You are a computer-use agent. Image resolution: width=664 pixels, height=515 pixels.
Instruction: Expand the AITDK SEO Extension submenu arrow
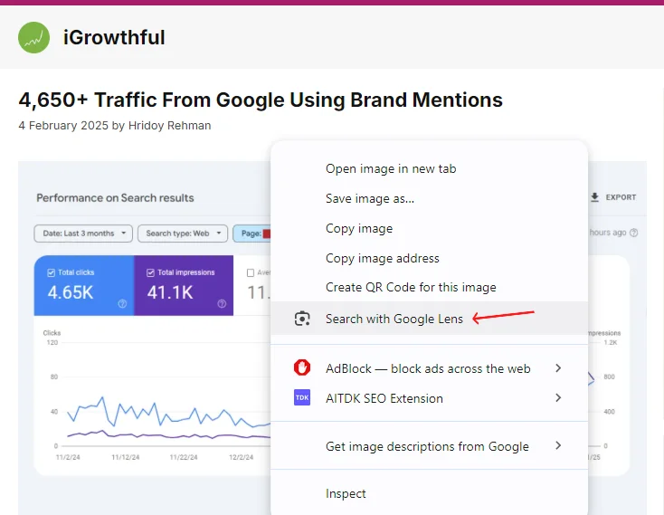coord(558,397)
